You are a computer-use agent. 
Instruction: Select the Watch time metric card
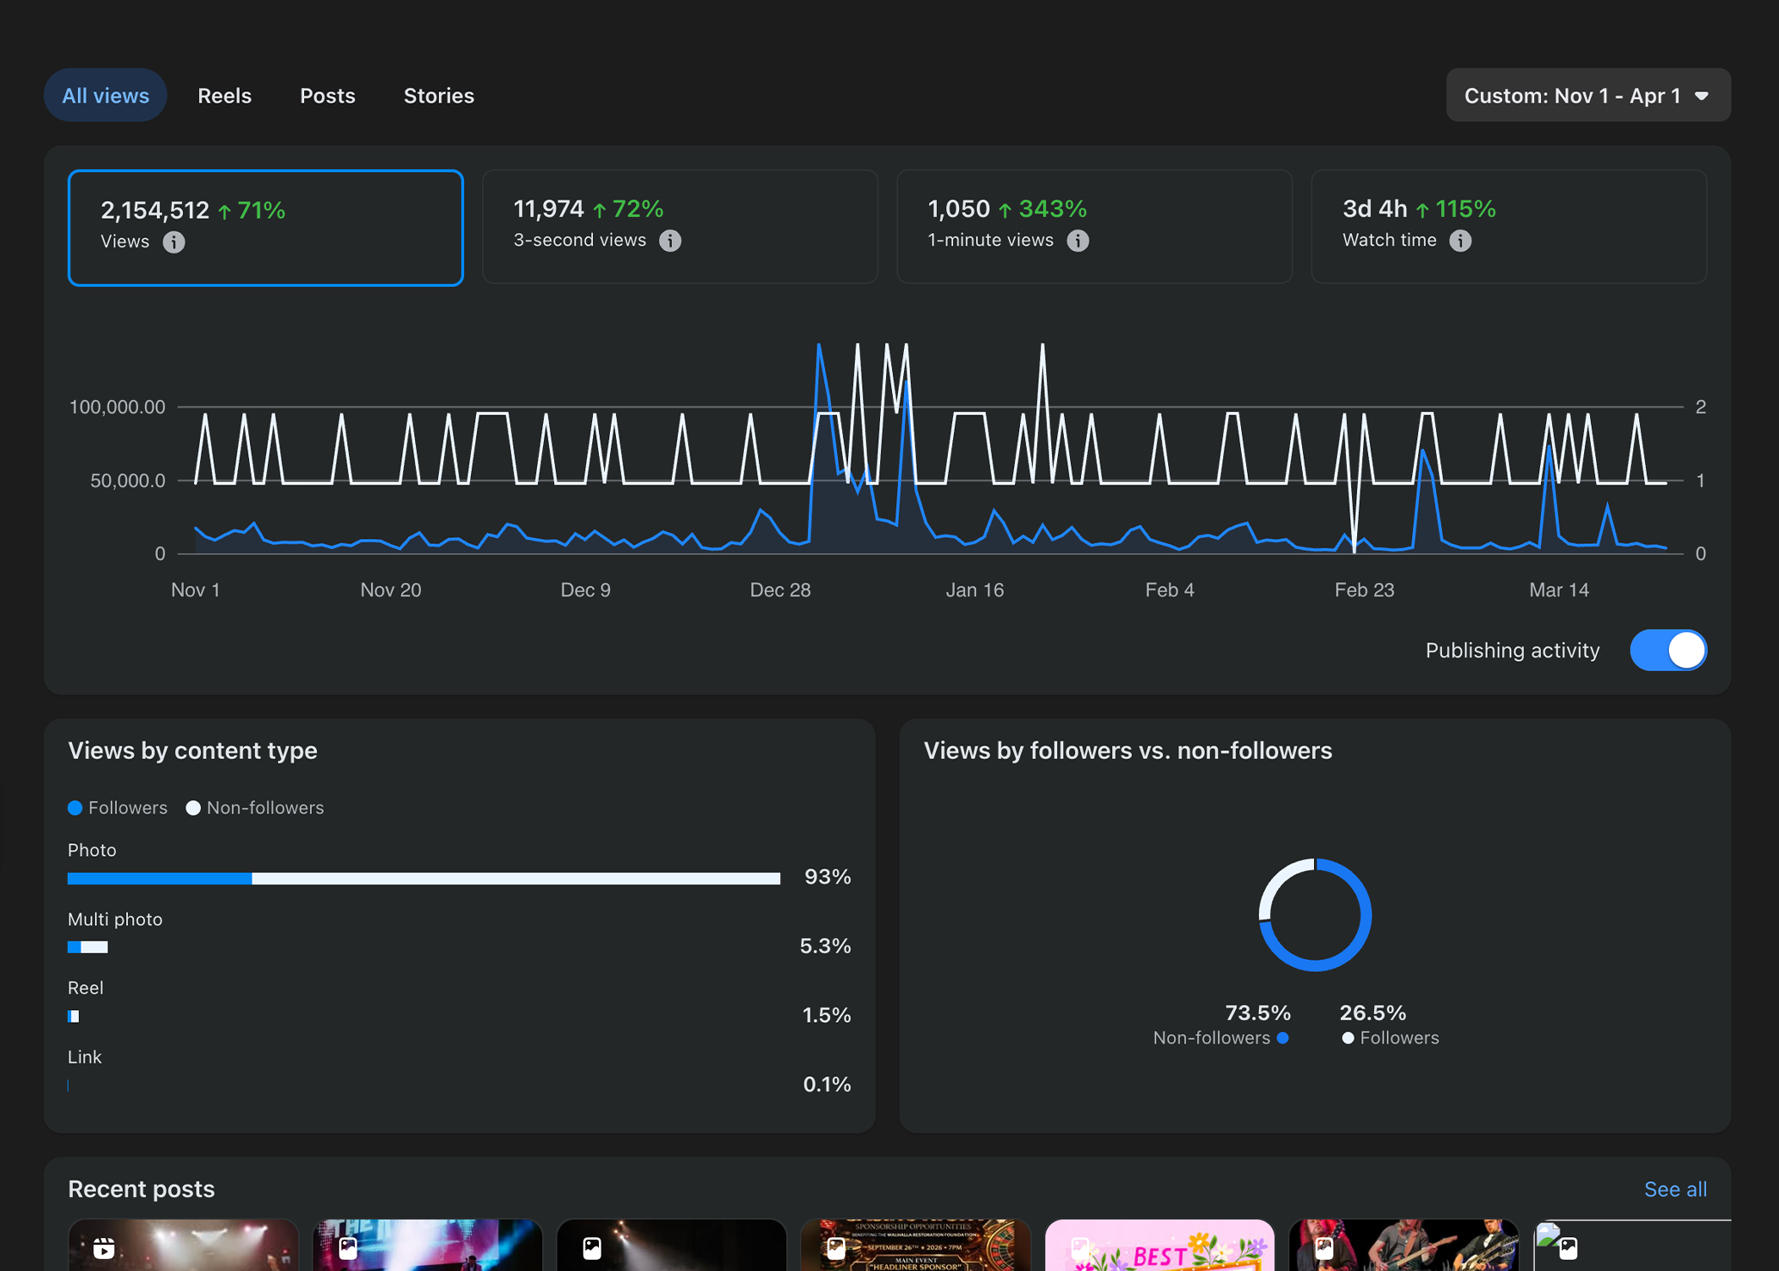point(1508,225)
